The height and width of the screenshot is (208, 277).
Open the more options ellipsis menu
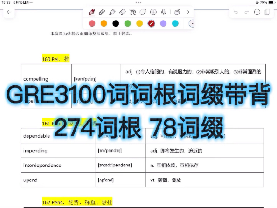point(257,12)
